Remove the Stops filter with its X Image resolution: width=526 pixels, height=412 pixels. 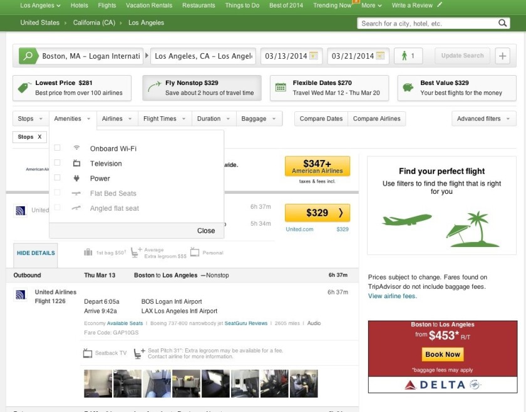pos(39,137)
